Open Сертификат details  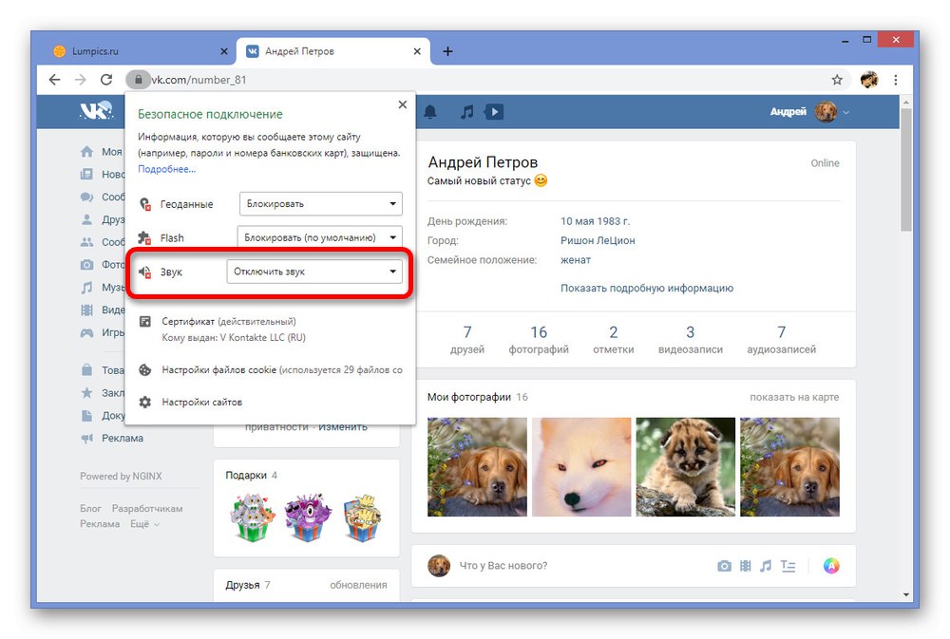[x=228, y=322]
